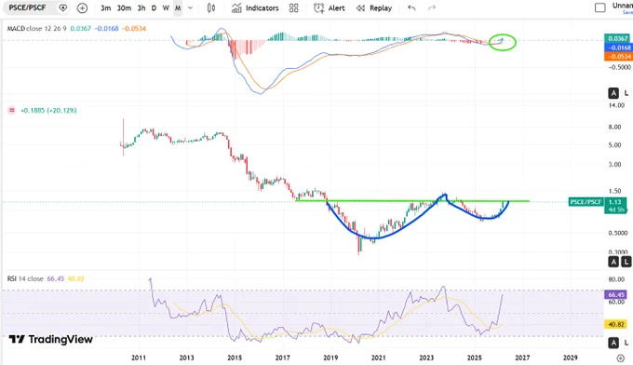
Task: Switch to the weekly W timeframe
Action: tap(166, 8)
